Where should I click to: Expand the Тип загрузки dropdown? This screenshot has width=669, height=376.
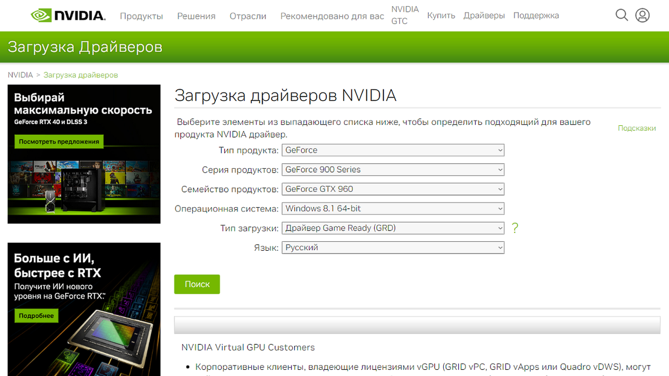point(393,228)
